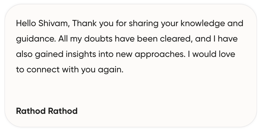Click the word "cleared" in the testimonial

175,39
